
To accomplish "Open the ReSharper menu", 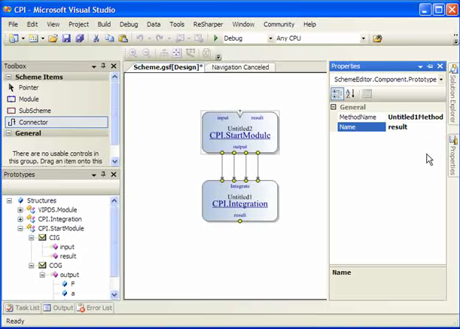I will [207, 24].
